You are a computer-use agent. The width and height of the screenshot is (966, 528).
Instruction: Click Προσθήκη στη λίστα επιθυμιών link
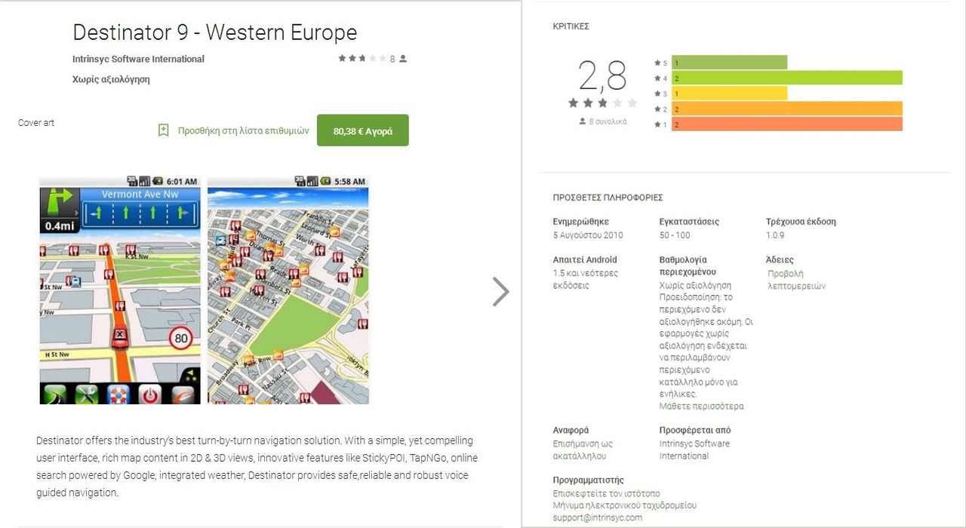pyautogui.click(x=244, y=130)
